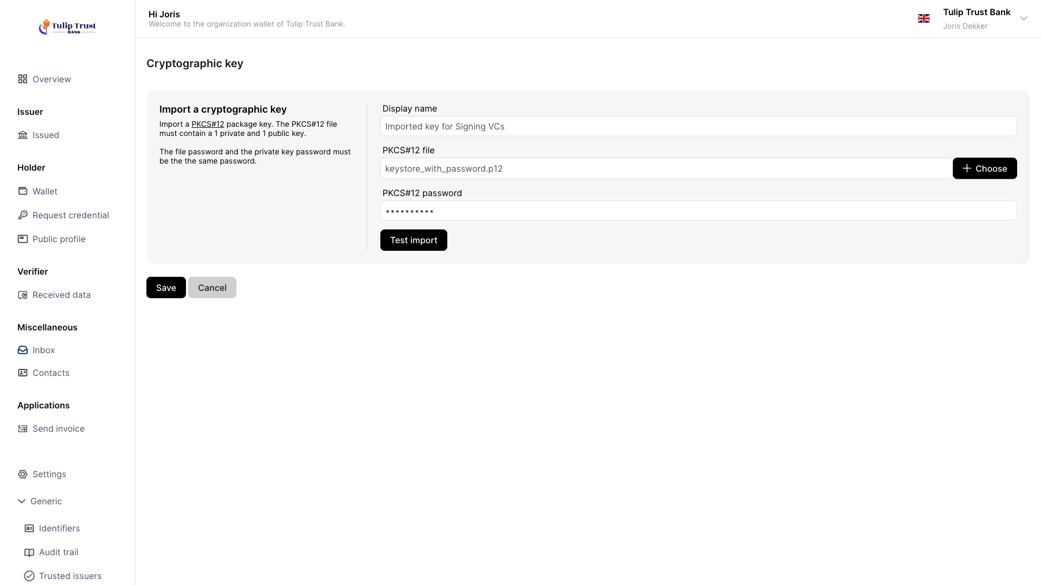Follow the PKCS#12 hyperlink
1041x585 pixels.
pos(208,124)
